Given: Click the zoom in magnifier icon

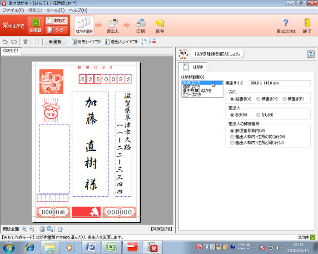Looking at the screenshot, I should click(24, 229).
